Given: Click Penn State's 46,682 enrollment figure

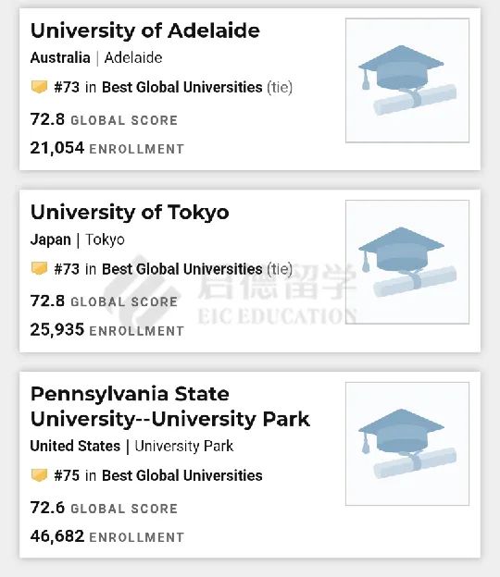Looking at the screenshot, I should tap(57, 536).
